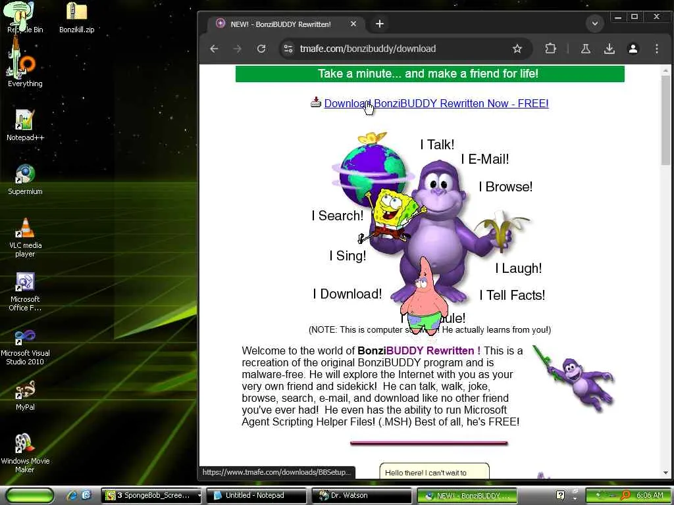Click the 6:06 AM clock
674x505 pixels.
(x=650, y=495)
